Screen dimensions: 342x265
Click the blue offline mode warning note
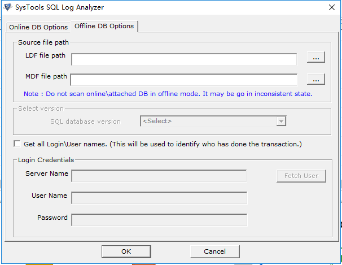point(168,94)
